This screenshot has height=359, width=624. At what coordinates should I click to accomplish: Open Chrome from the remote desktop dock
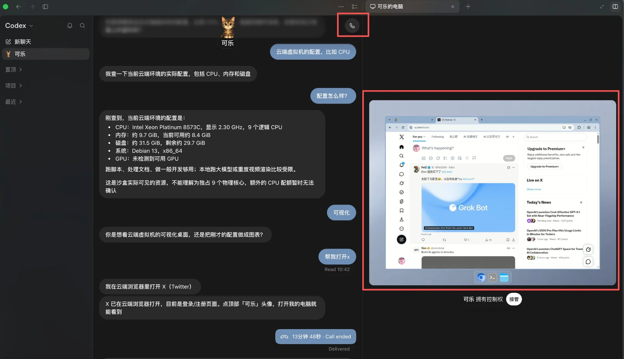click(481, 278)
